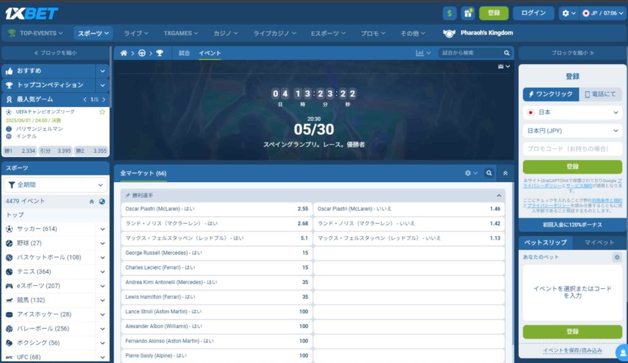This screenshot has height=363, width=628.
Task: Expand バスケットボール (108) category
Action: (x=102, y=258)
